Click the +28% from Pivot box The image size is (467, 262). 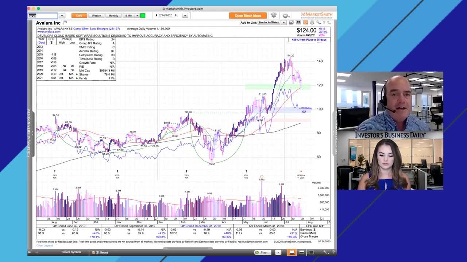click(x=309, y=40)
